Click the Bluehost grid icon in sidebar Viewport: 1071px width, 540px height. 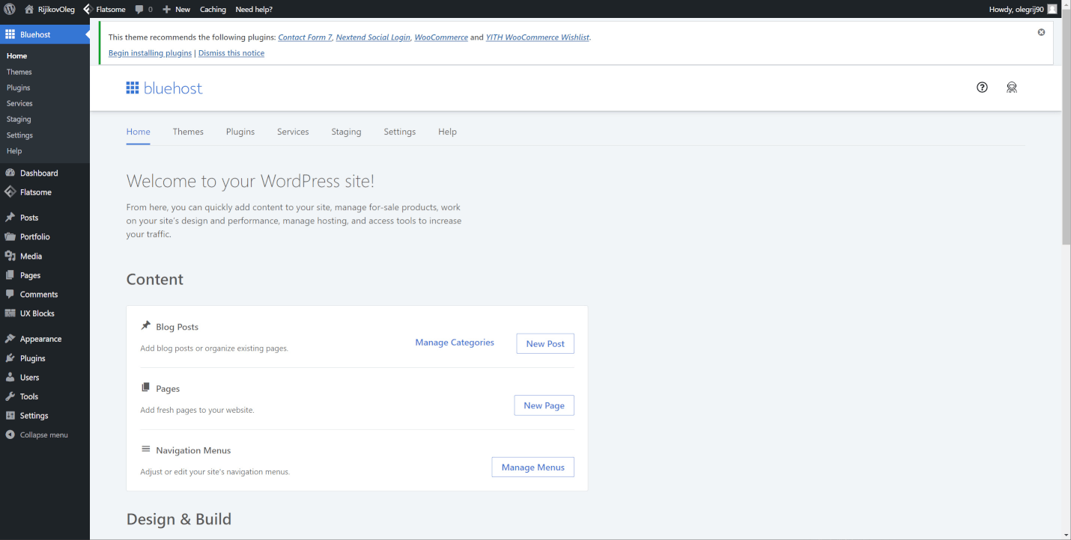(x=10, y=34)
